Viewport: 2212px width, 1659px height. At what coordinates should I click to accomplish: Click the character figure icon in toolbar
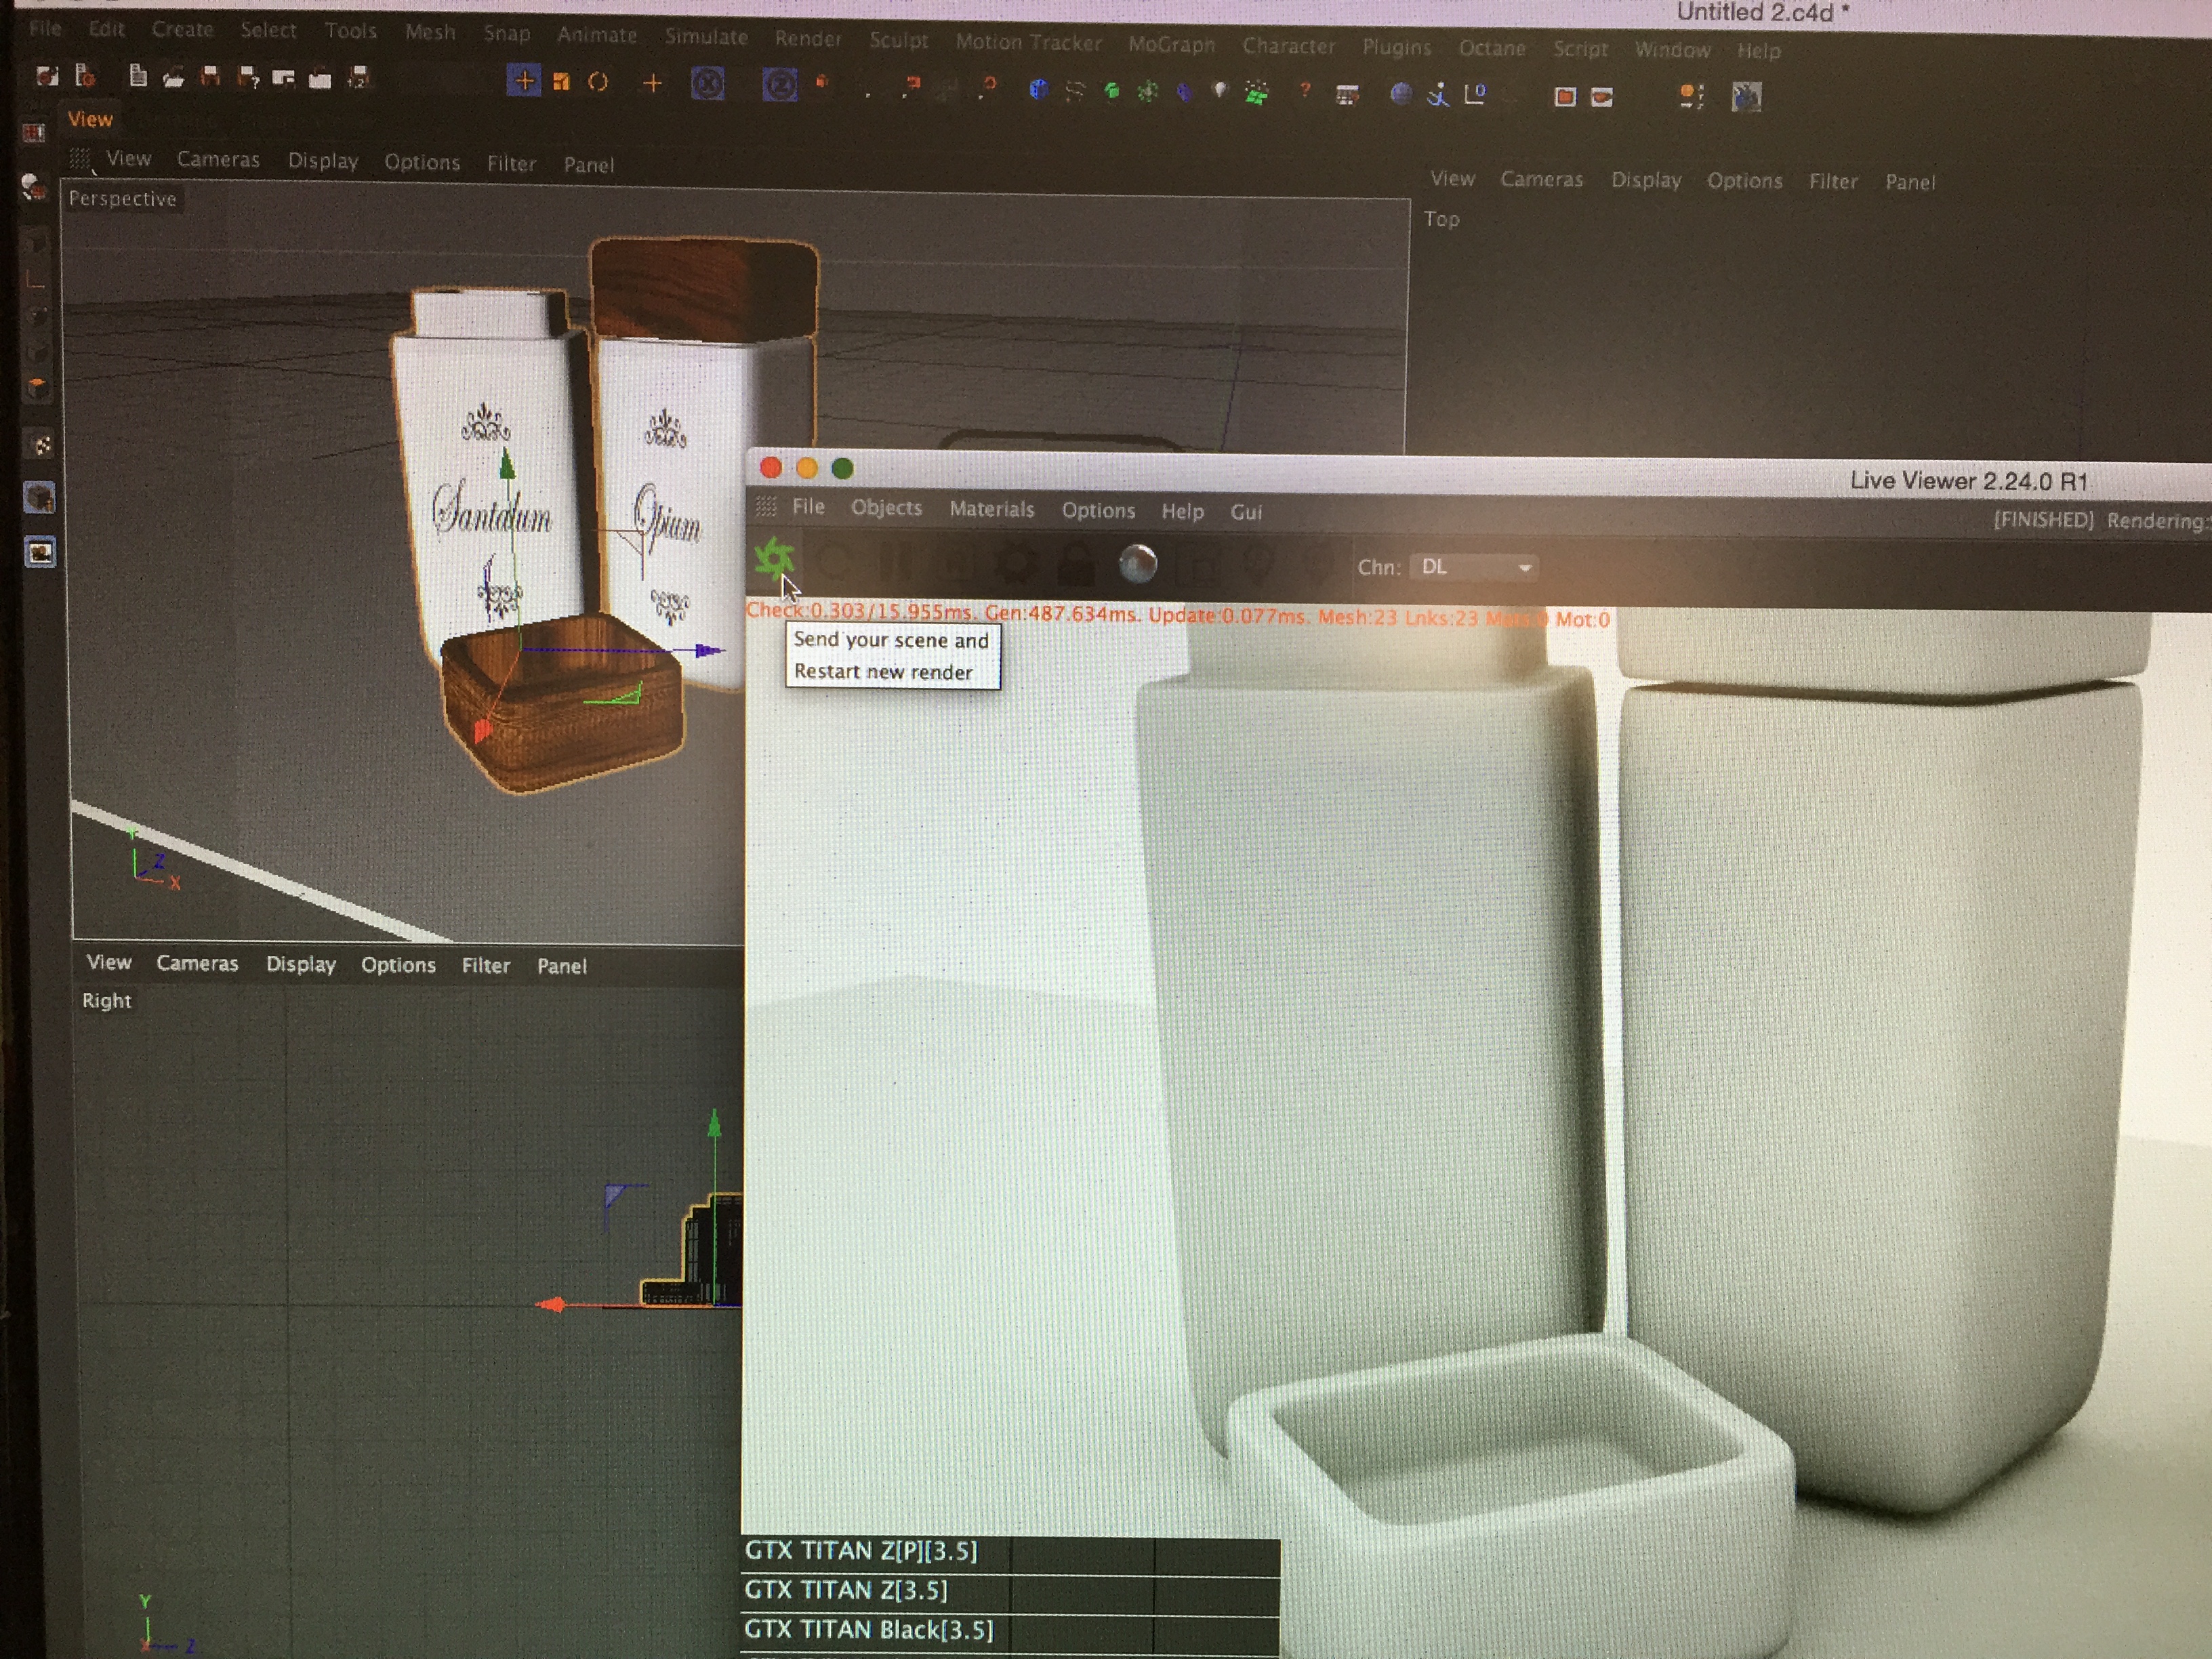(1438, 95)
